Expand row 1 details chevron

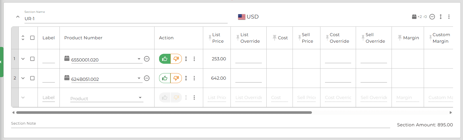pyautogui.click(x=23, y=59)
